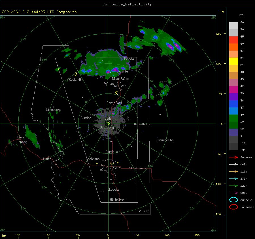The height and width of the screenshot is (239, 255).
Task: Click the 'Didsbury' town label
Action: pyautogui.click(x=107, y=127)
